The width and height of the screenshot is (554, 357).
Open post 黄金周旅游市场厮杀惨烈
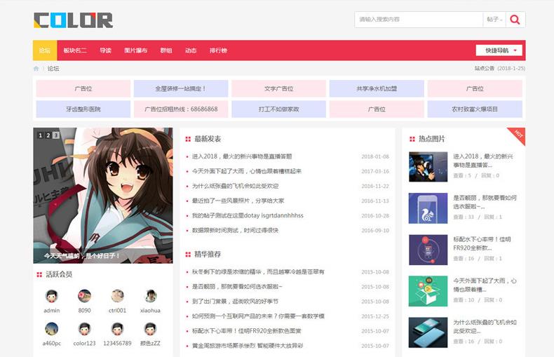tap(248, 346)
